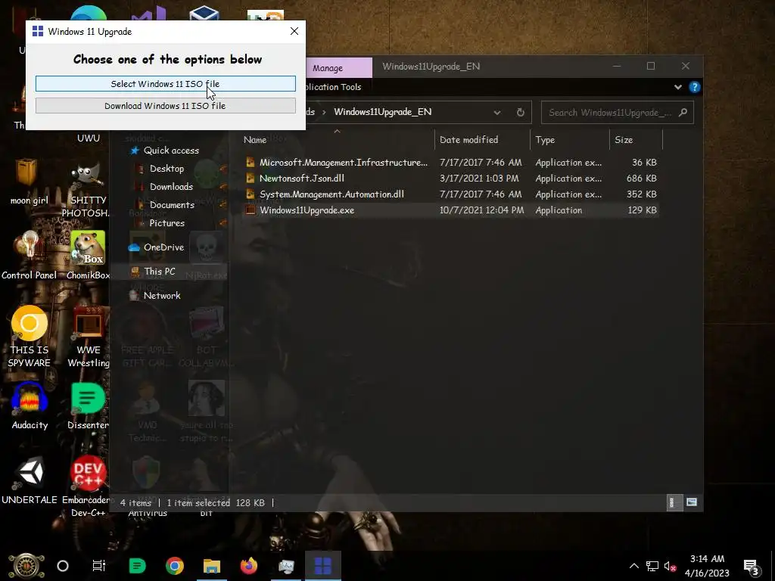775x581 pixels.
Task: Open Chrome on the taskbar
Action: pyautogui.click(x=175, y=566)
